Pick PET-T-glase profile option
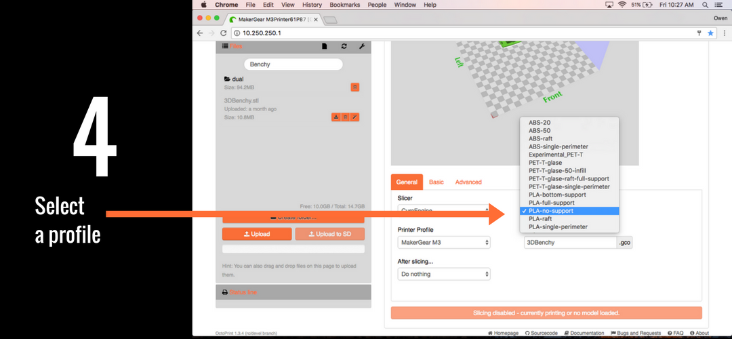732x339 pixels. (545, 163)
